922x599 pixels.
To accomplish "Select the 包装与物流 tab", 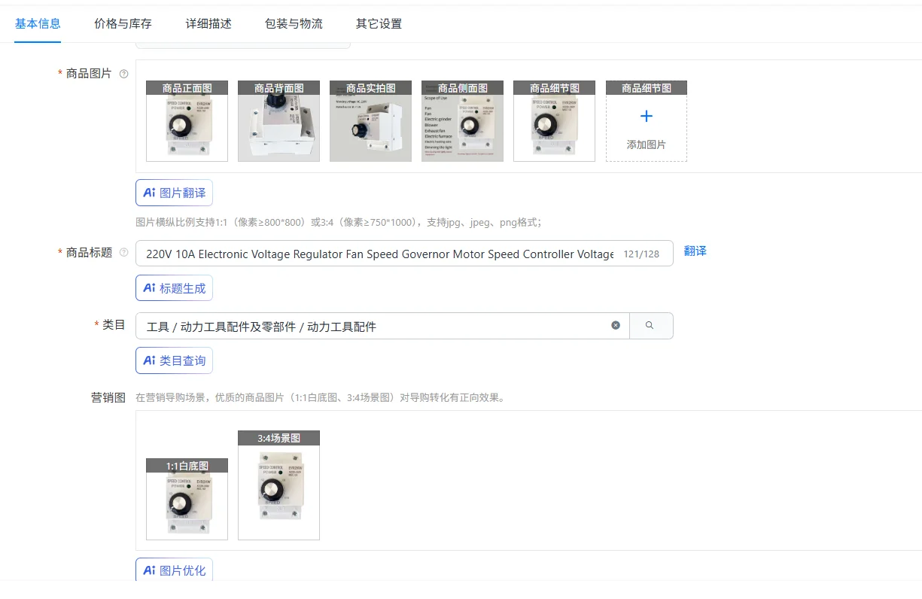I will pyautogui.click(x=294, y=23).
